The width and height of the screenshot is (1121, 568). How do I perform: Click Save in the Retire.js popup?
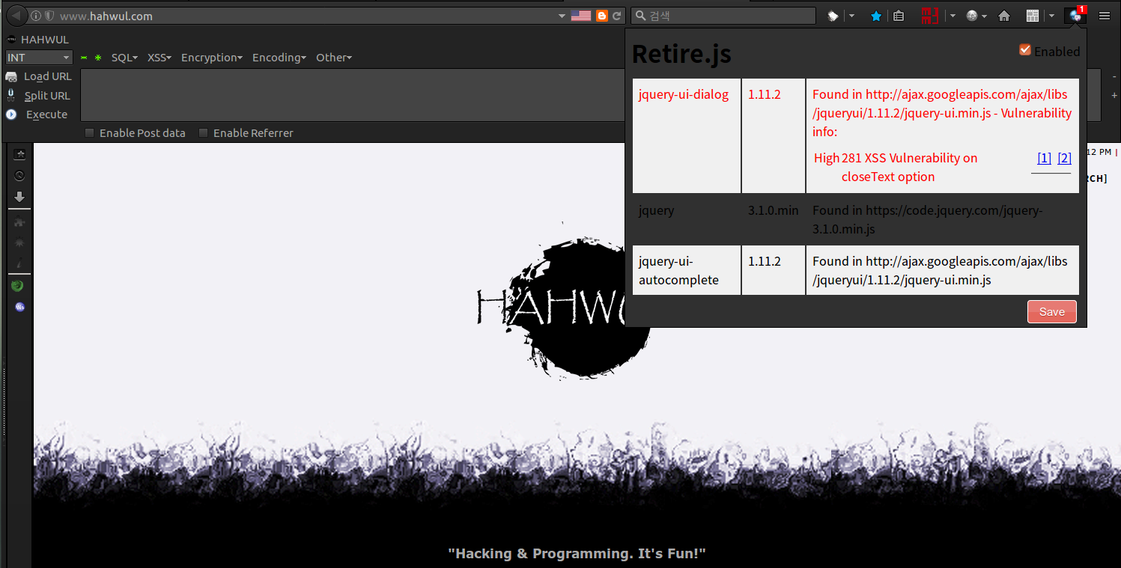tap(1052, 312)
